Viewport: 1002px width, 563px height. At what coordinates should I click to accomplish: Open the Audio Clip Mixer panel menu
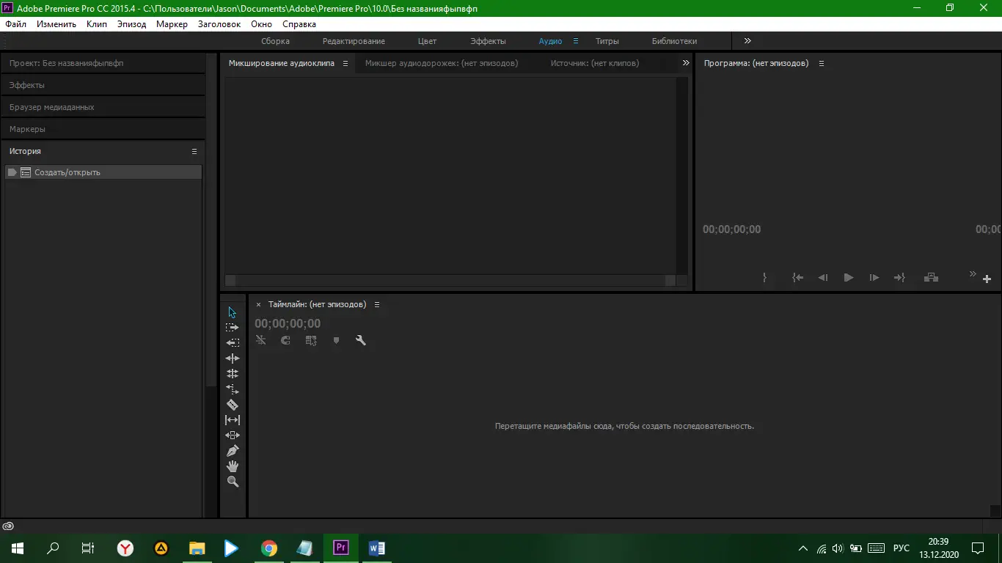tap(345, 64)
